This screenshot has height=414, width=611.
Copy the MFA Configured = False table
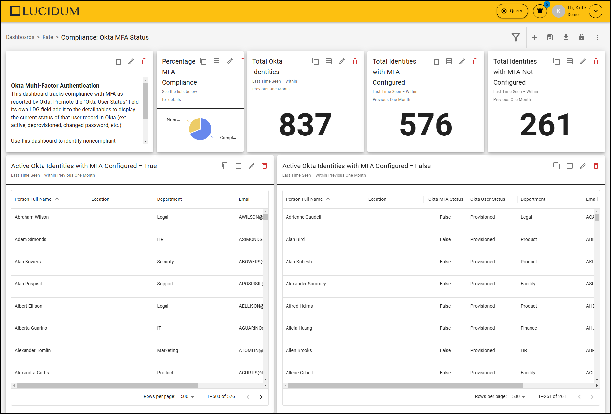[x=557, y=166]
